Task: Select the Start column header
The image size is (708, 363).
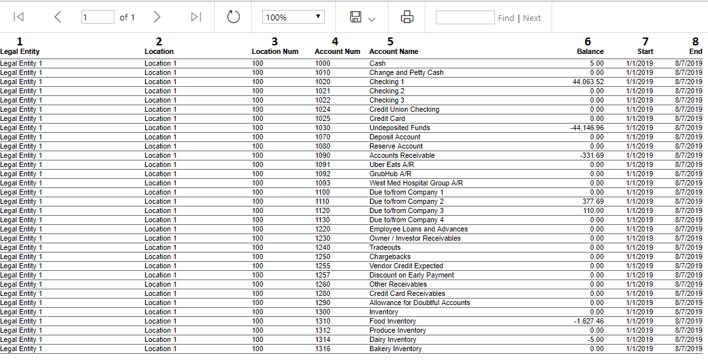Action: tap(646, 51)
